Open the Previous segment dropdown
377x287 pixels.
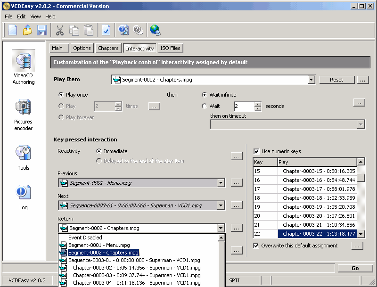(x=221, y=183)
